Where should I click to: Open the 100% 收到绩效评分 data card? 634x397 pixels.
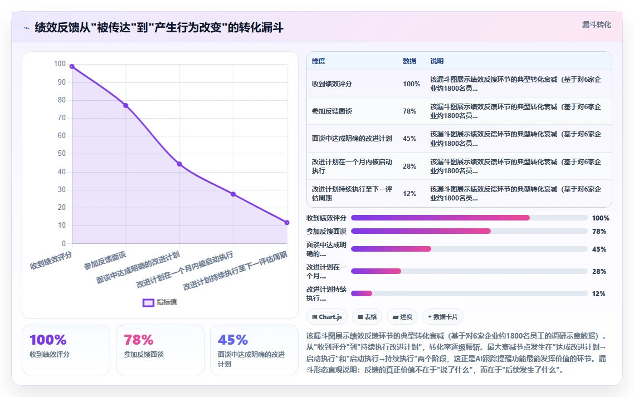pyautogui.click(x=66, y=350)
